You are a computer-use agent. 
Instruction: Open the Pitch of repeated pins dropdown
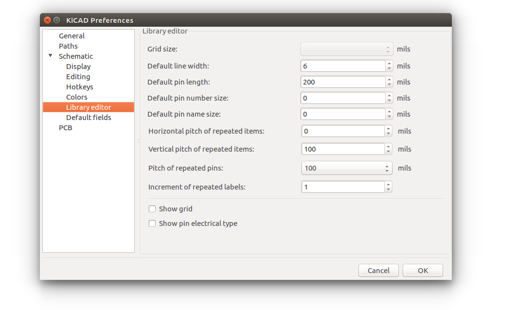347,168
